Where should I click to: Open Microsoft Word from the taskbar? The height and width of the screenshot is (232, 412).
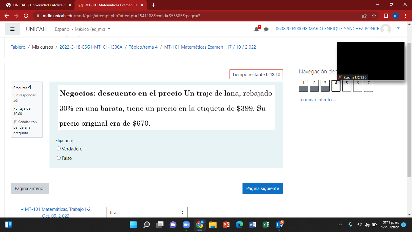click(x=253, y=225)
